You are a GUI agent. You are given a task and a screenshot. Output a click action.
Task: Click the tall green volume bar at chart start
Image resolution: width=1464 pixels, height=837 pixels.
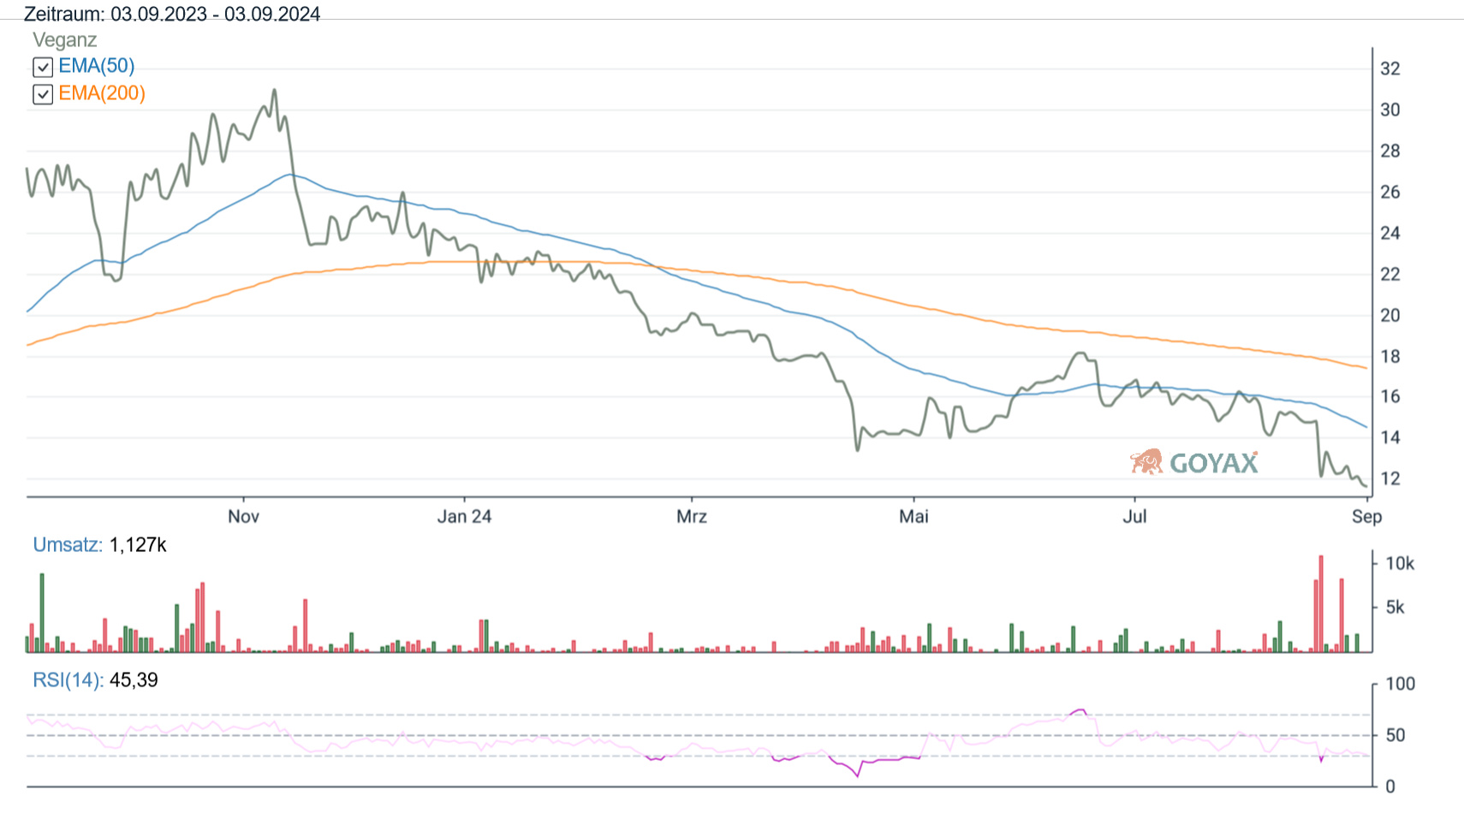42,613
